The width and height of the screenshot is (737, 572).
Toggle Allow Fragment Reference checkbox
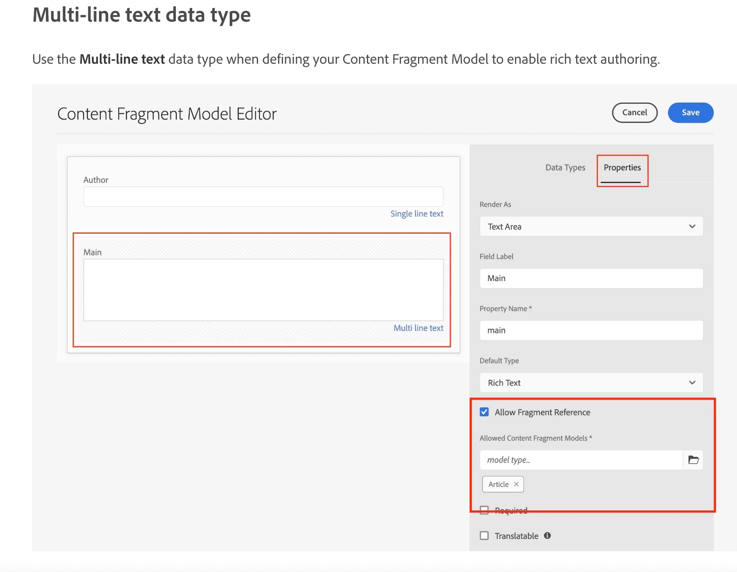point(484,412)
